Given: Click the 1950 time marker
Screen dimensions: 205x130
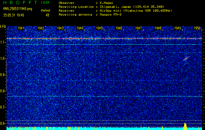Looking at the screenshot, I should [197, 28].
